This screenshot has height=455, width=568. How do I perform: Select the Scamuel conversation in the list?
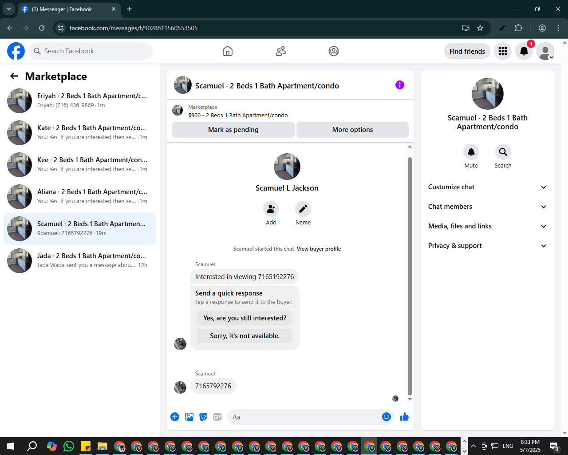click(80, 229)
